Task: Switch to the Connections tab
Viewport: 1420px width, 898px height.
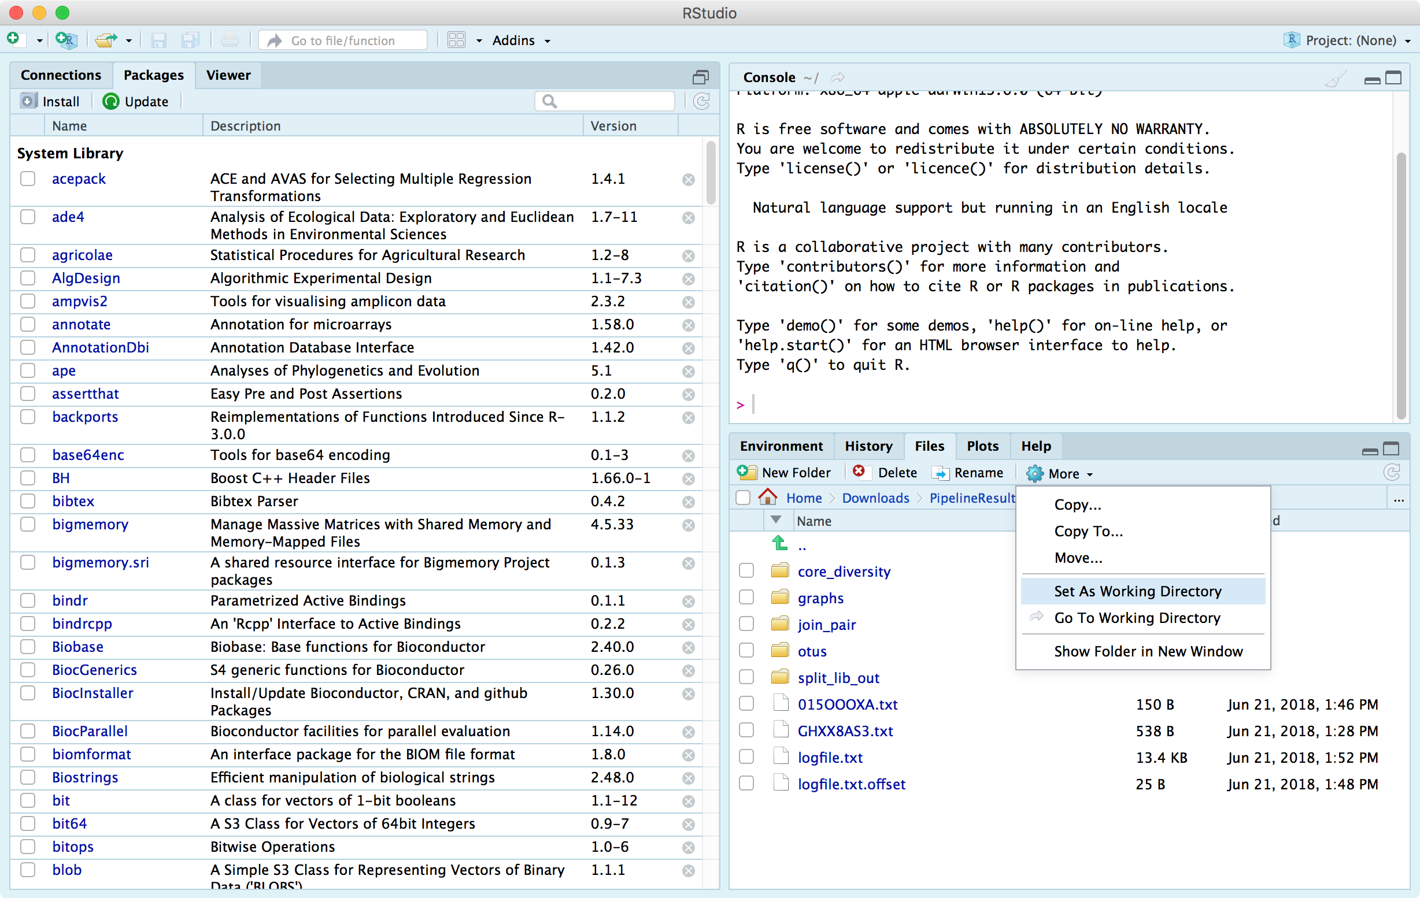Action: coord(61,76)
